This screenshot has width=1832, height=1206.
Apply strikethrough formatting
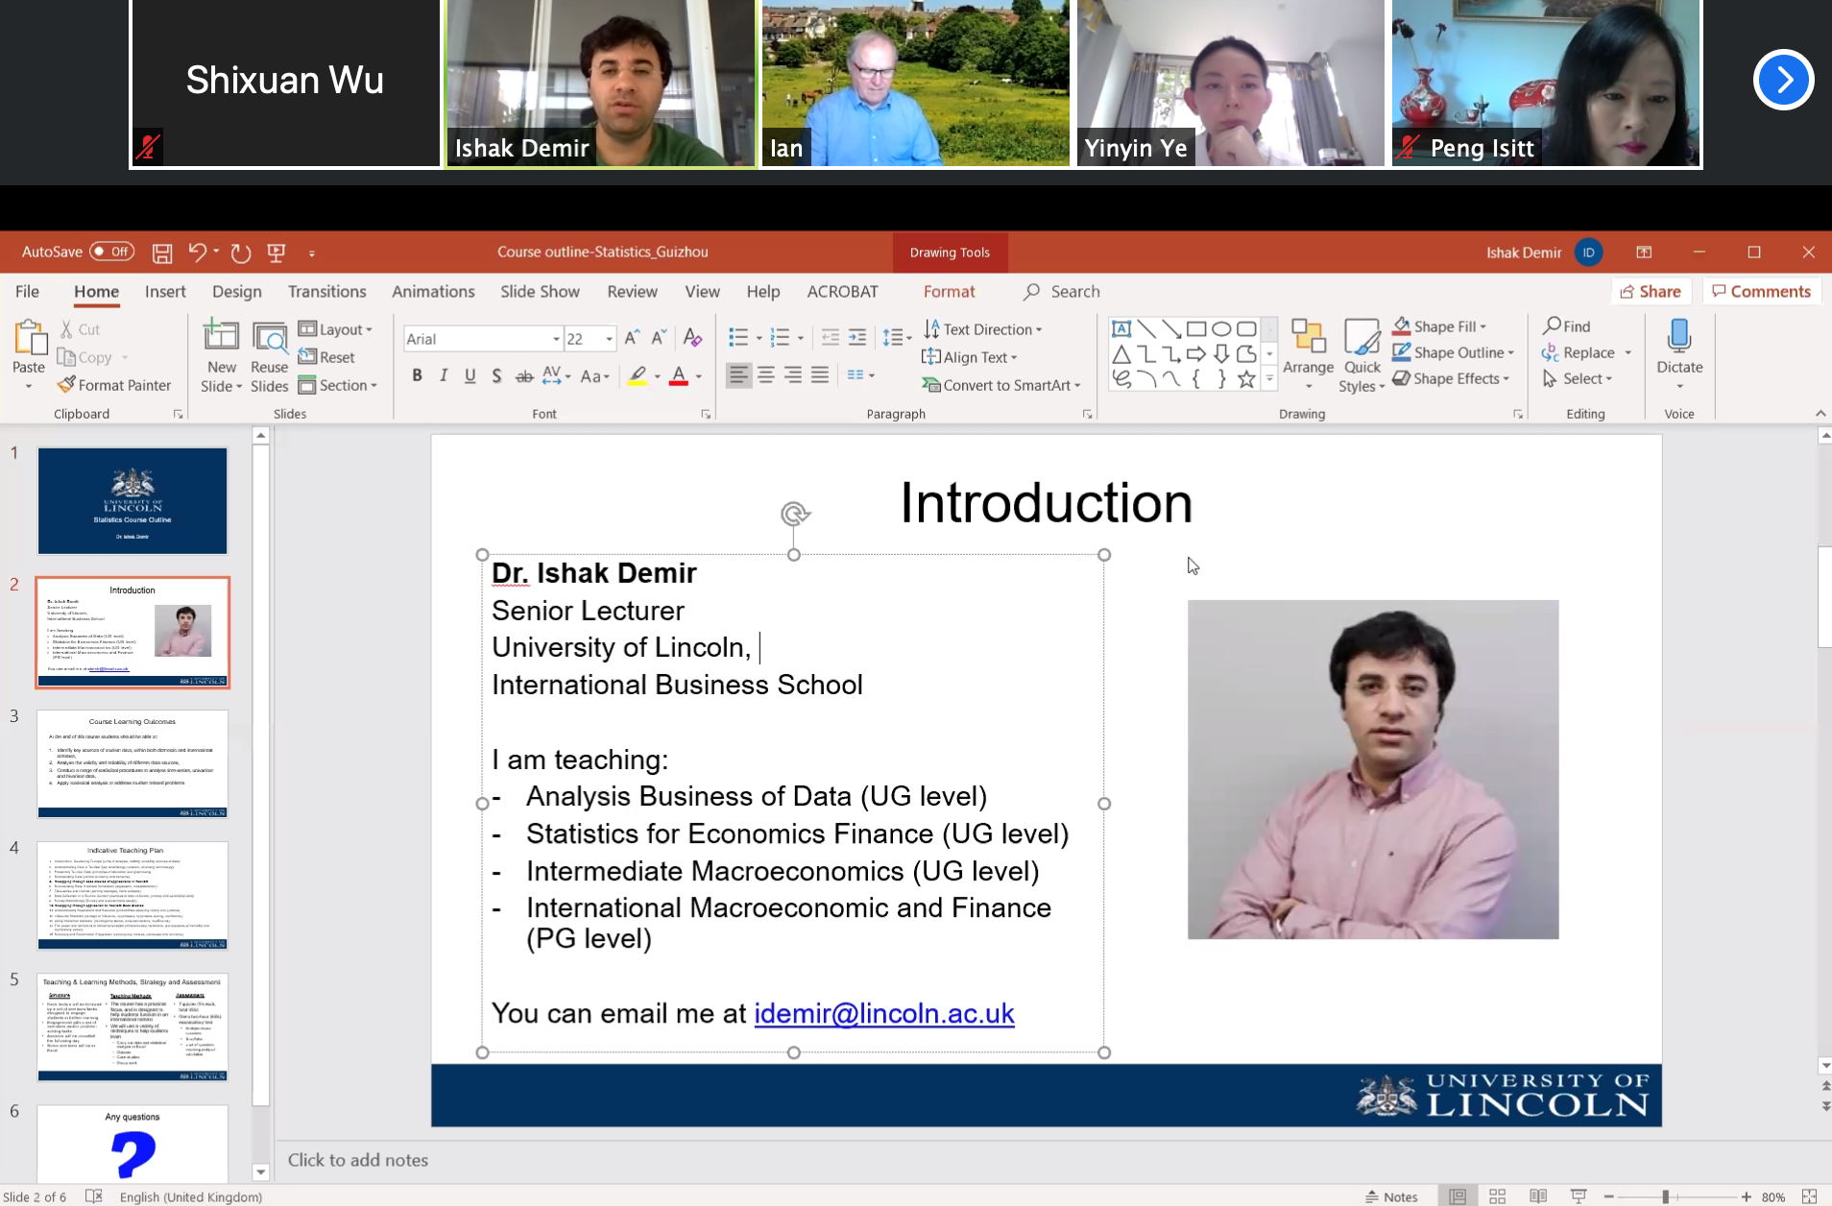(524, 375)
